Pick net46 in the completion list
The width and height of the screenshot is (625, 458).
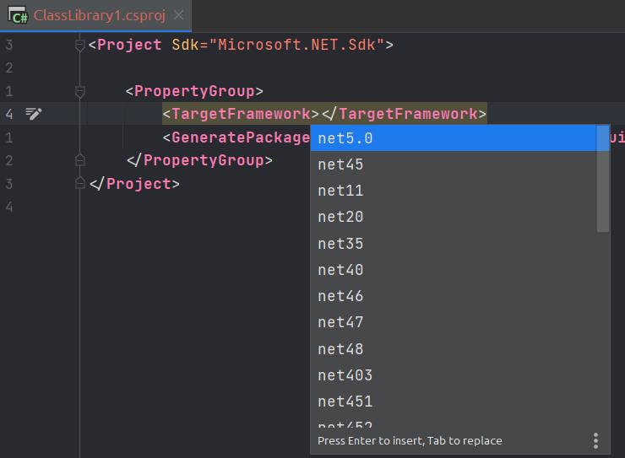click(340, 296)
